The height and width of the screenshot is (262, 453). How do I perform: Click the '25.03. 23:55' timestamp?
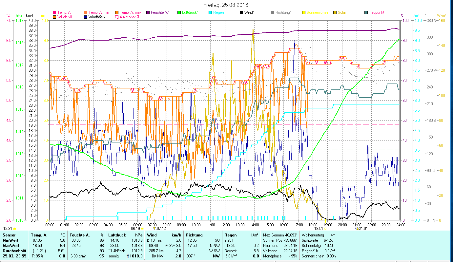tap(14, 256)
